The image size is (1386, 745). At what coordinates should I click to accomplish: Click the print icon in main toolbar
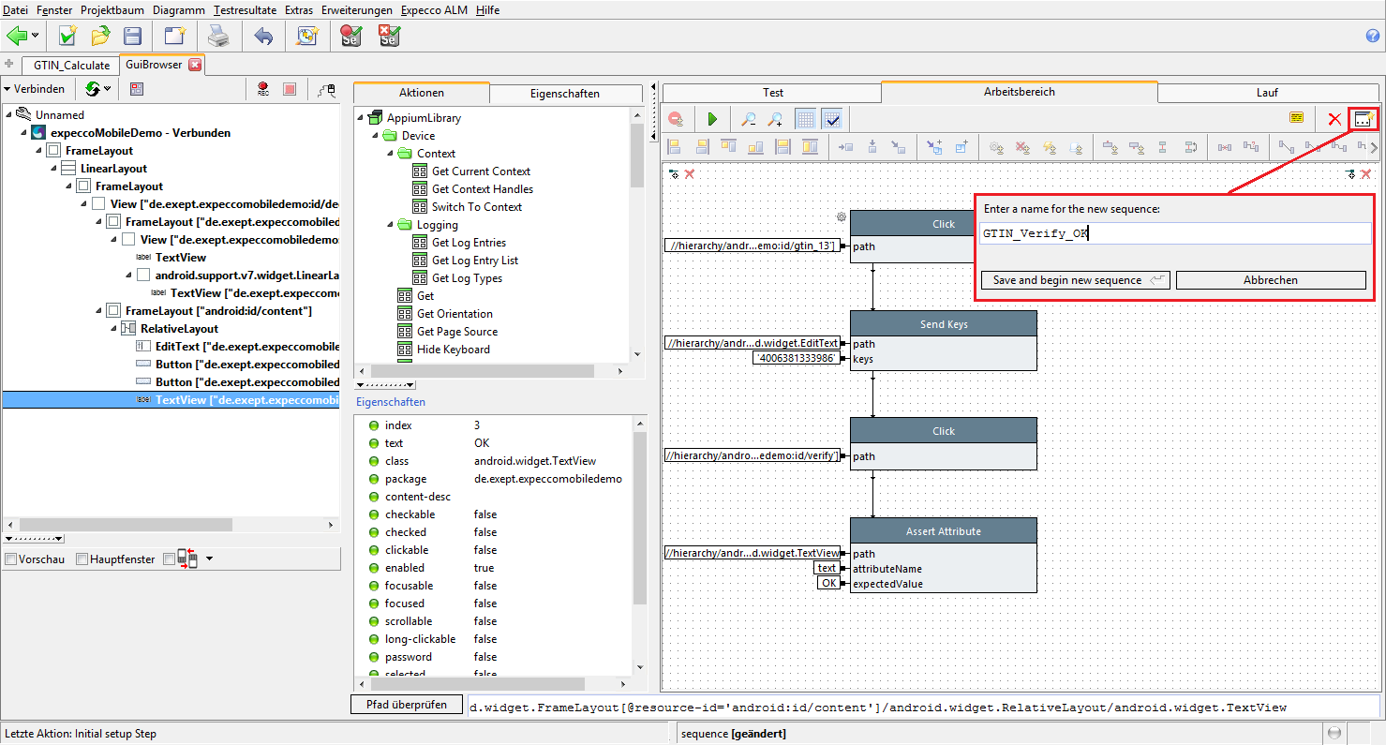tap(217, 37)
